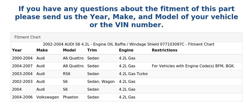Click the Model column header
The width and height of the screenshot is (246, 106).
[x=69, y=50]
